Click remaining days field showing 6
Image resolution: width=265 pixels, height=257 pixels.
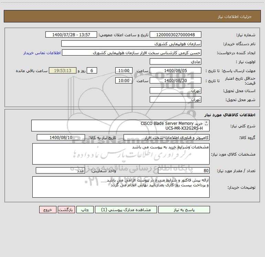[92, 70]
